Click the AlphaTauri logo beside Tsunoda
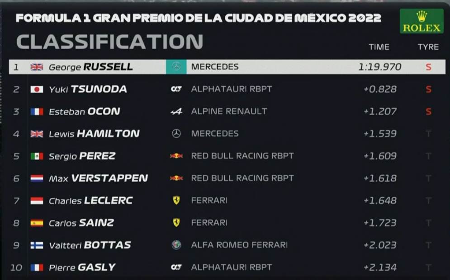The image size is (450, 280). 176,89
